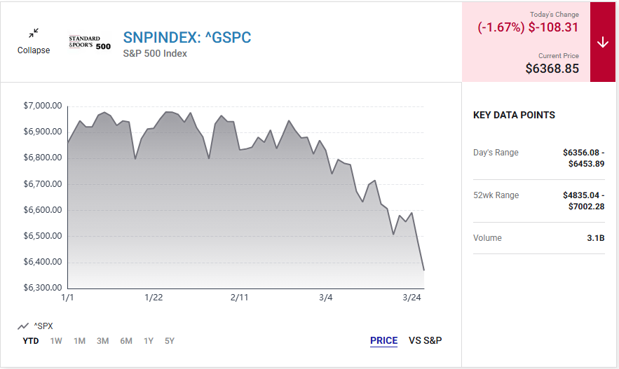
Task: Click the Collapse arrows icon
Action: click(x=34, y=33)
